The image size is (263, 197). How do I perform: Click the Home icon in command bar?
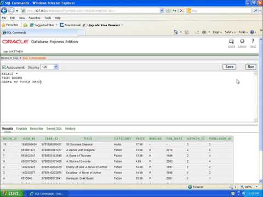176,32
